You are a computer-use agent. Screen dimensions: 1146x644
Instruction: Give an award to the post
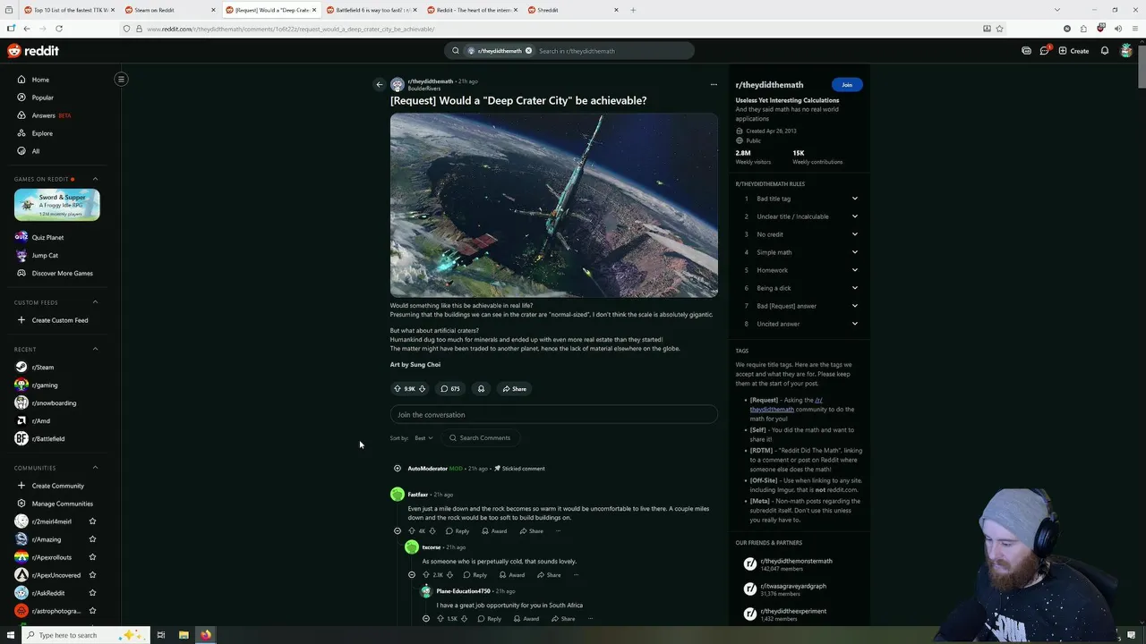pos(481,389)
